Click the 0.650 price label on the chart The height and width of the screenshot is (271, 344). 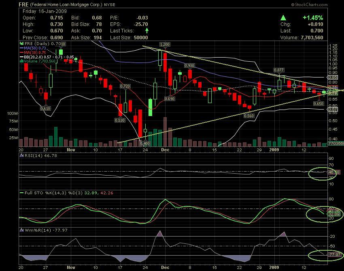(x=319, y=103)
